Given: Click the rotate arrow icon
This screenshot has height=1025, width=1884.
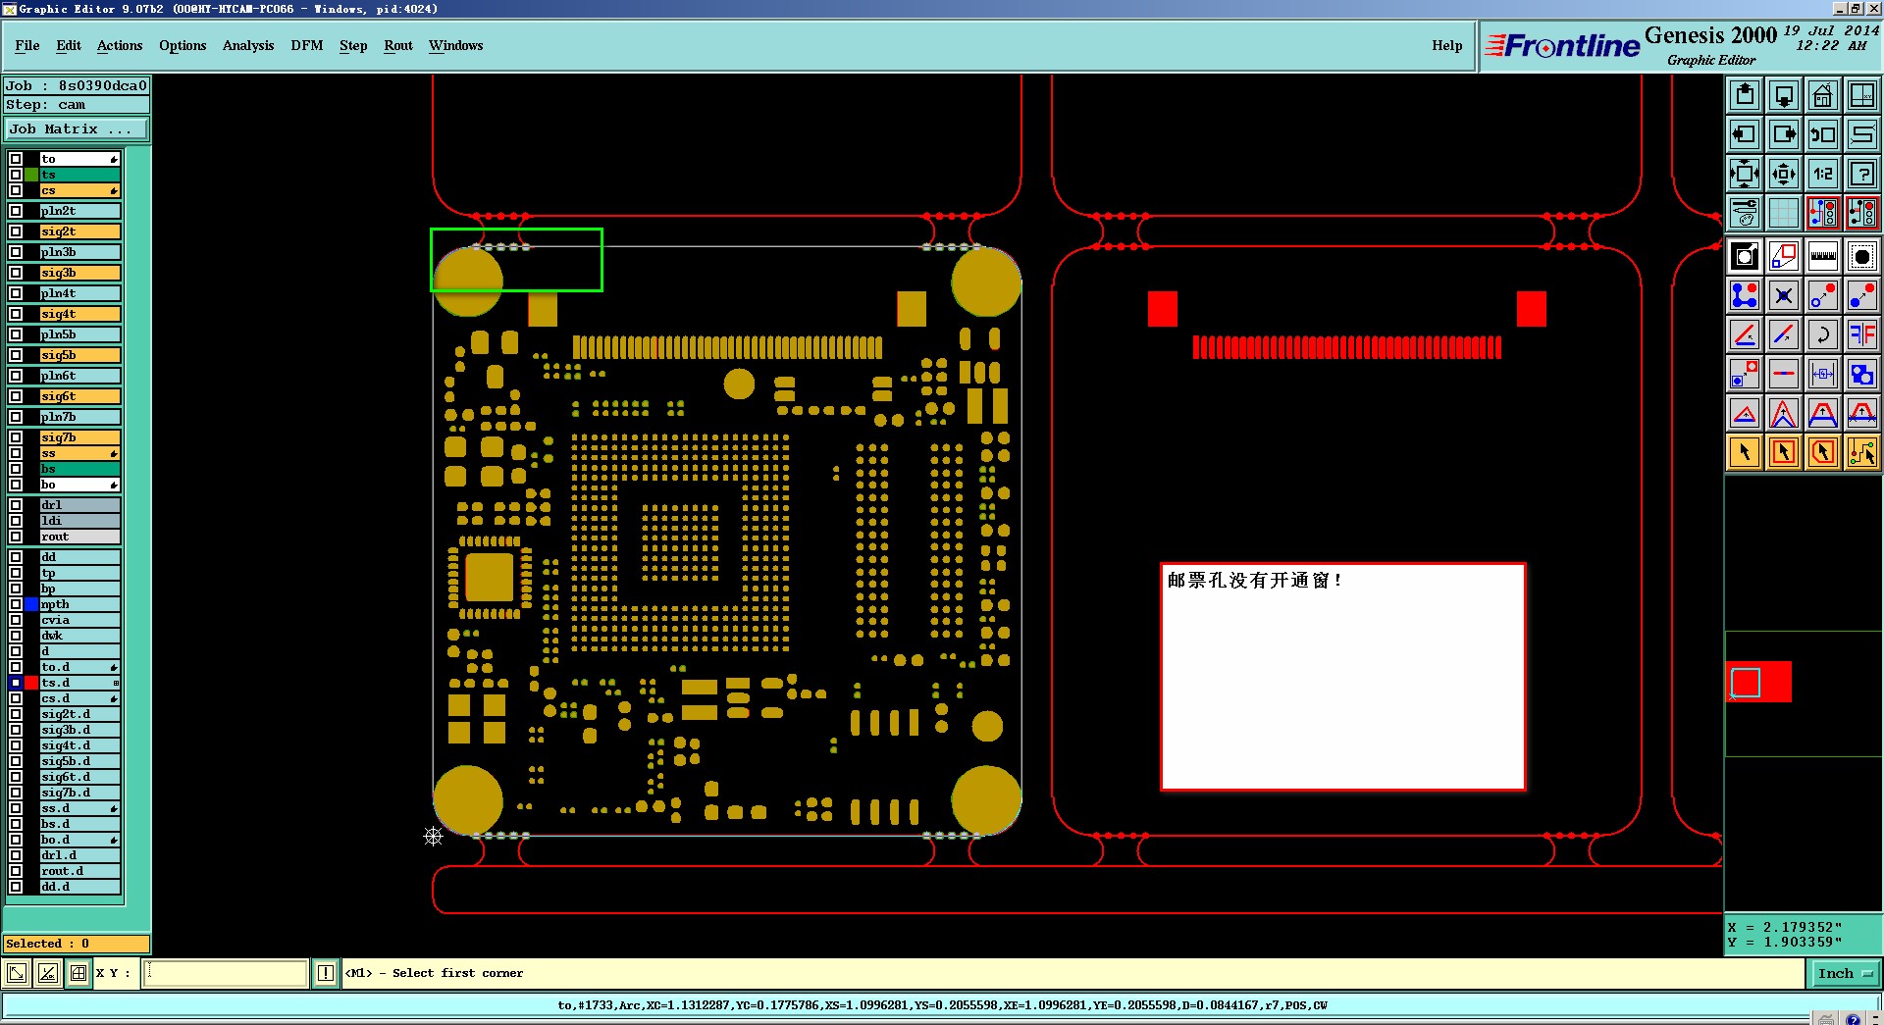Looking at the screenshot, I should click(x=1823, y=334).
